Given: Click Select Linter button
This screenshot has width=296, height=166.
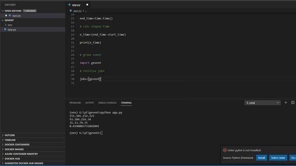Looking at the screenshot, I should coord(278,158).
